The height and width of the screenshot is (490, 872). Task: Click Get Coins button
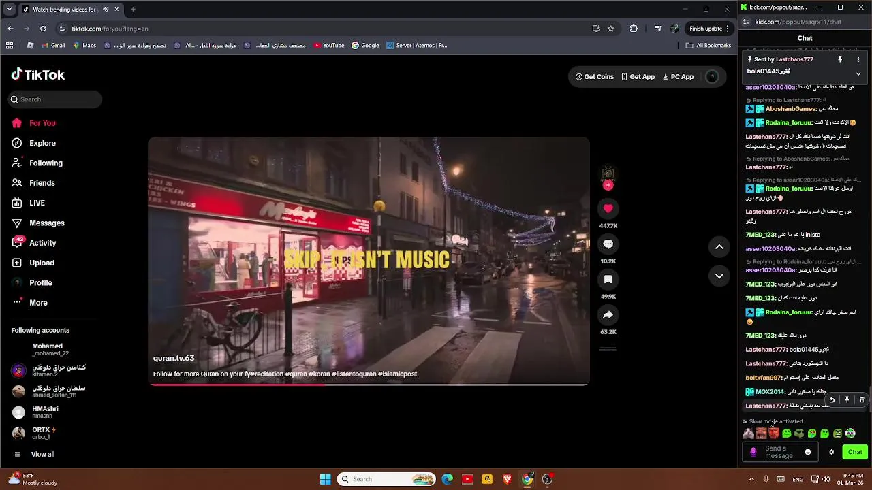tap(594, 77)
